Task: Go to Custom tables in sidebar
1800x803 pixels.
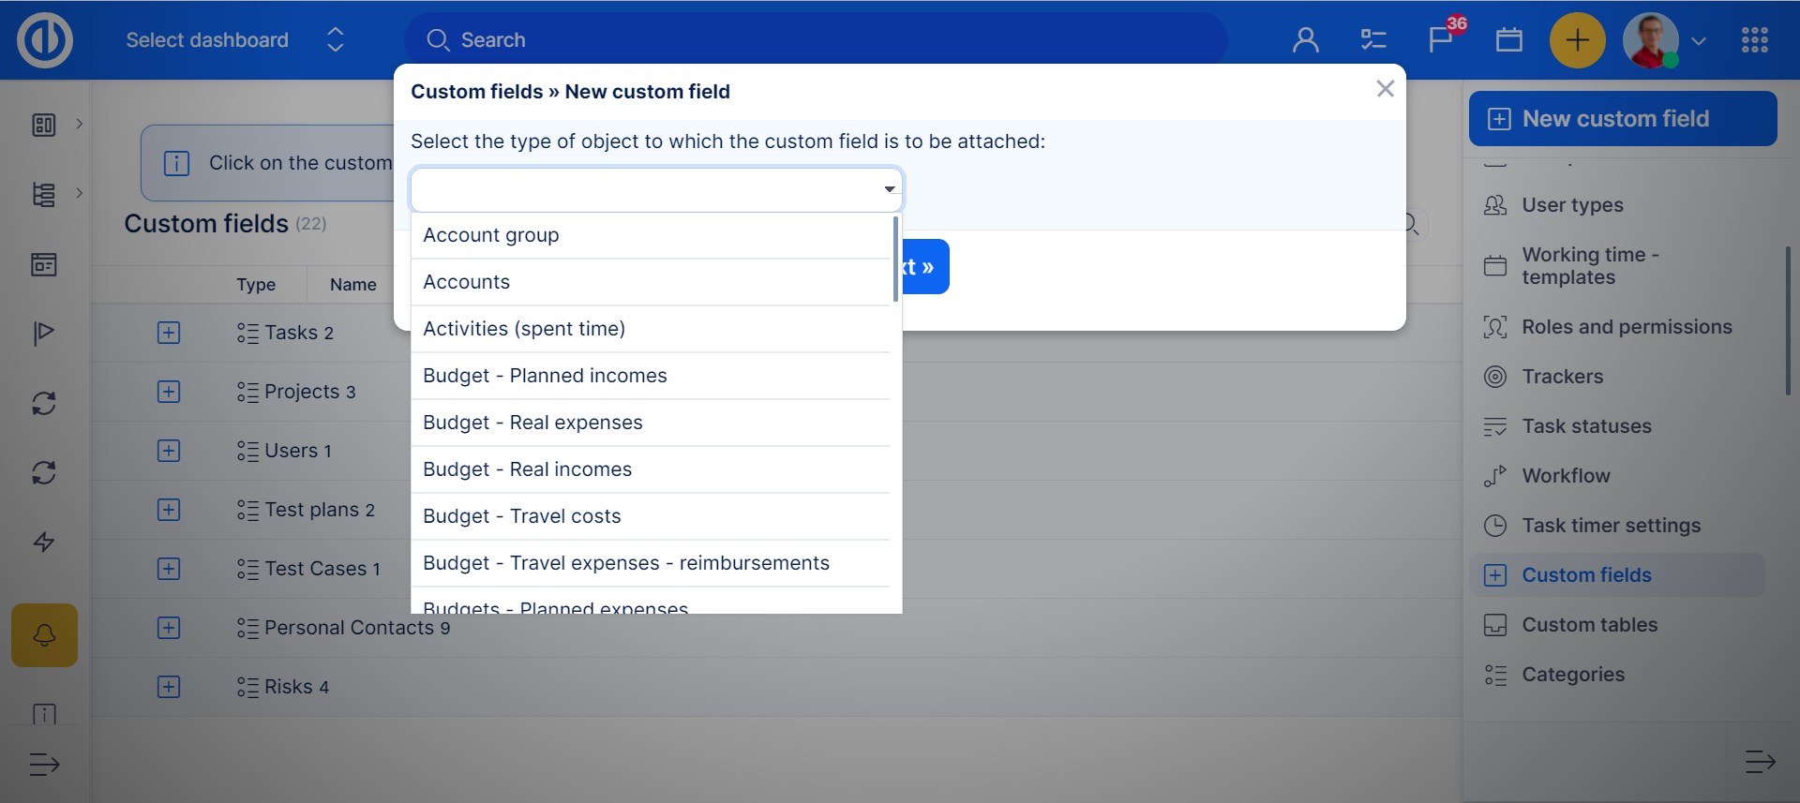Action: [x=1589, y=625]
